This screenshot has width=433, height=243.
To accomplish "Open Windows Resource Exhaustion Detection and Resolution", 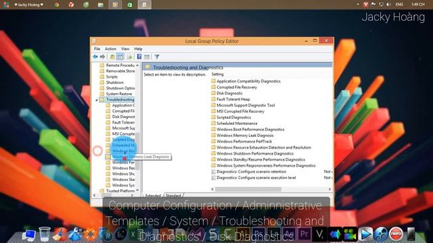I will (x=261, y=147).
